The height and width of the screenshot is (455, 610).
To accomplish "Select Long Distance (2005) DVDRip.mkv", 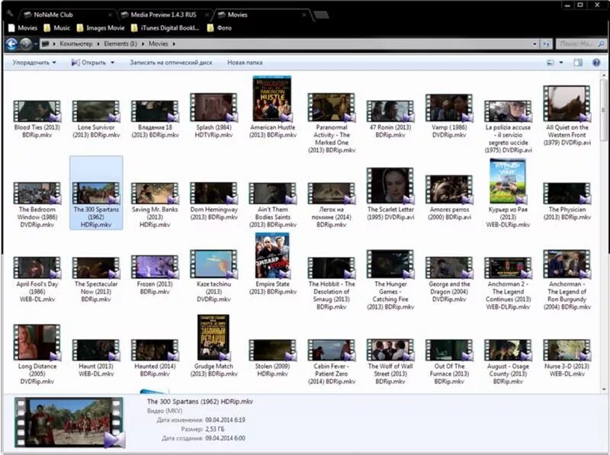I will pyautogui.click(x=37, y=354).
